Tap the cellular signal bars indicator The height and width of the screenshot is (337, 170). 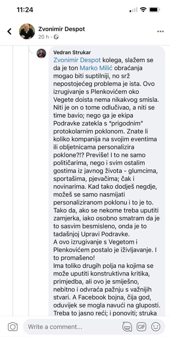[x=133, y=10]
